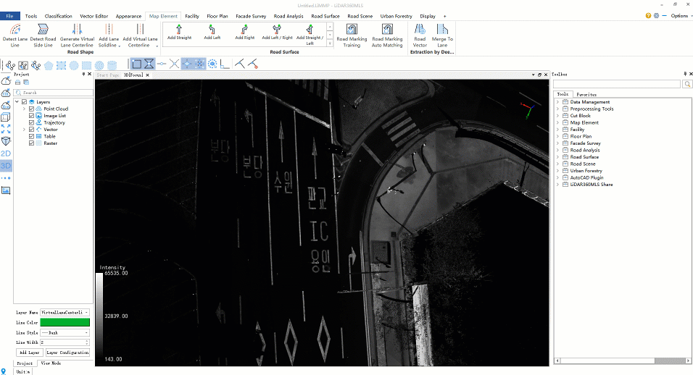Click the pentagon polygon selection tool
The image size is (693, 375).
click(49, 65)
